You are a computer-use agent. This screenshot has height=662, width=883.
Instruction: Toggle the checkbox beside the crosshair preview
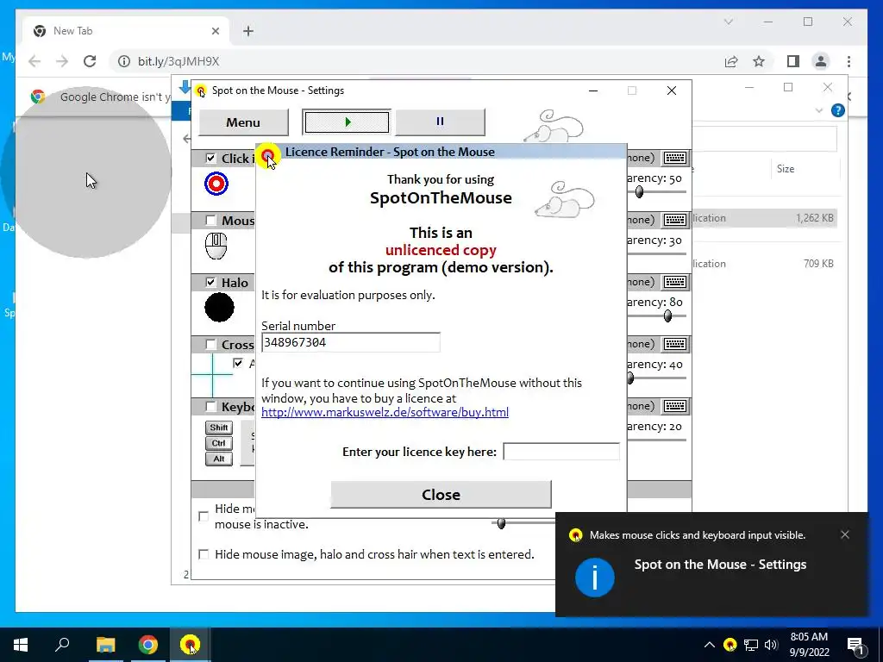point(238,363)
